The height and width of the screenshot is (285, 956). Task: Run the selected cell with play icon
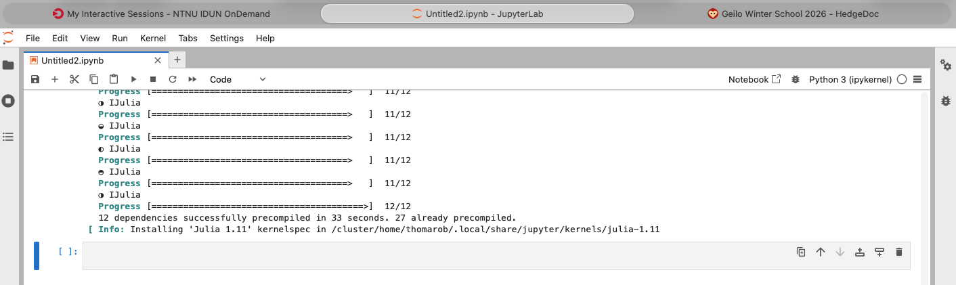tap(133, 79)
